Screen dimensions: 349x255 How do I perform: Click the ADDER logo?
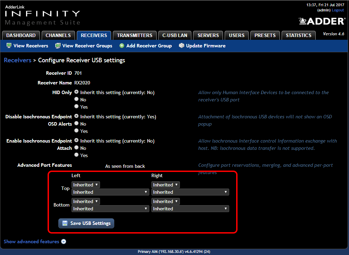pos(322,21)
